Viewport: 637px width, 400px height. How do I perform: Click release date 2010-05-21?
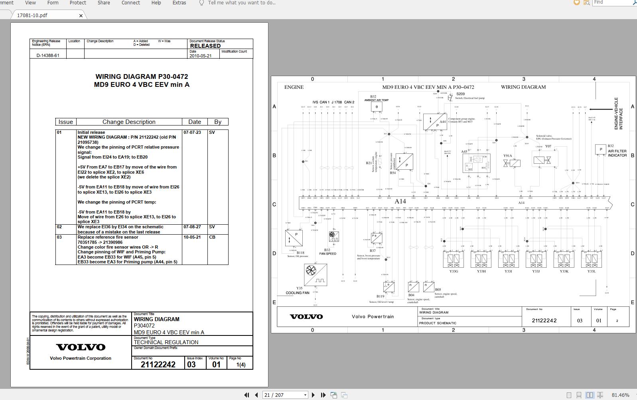click(201, 56)
